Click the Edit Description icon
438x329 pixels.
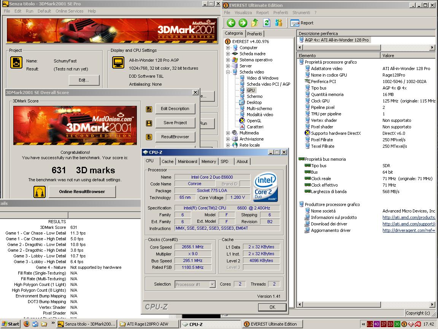point(149,109)
